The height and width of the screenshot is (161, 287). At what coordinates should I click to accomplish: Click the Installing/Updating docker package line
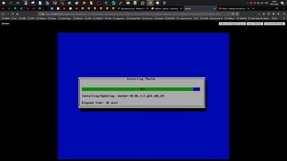tap(123, 96)
